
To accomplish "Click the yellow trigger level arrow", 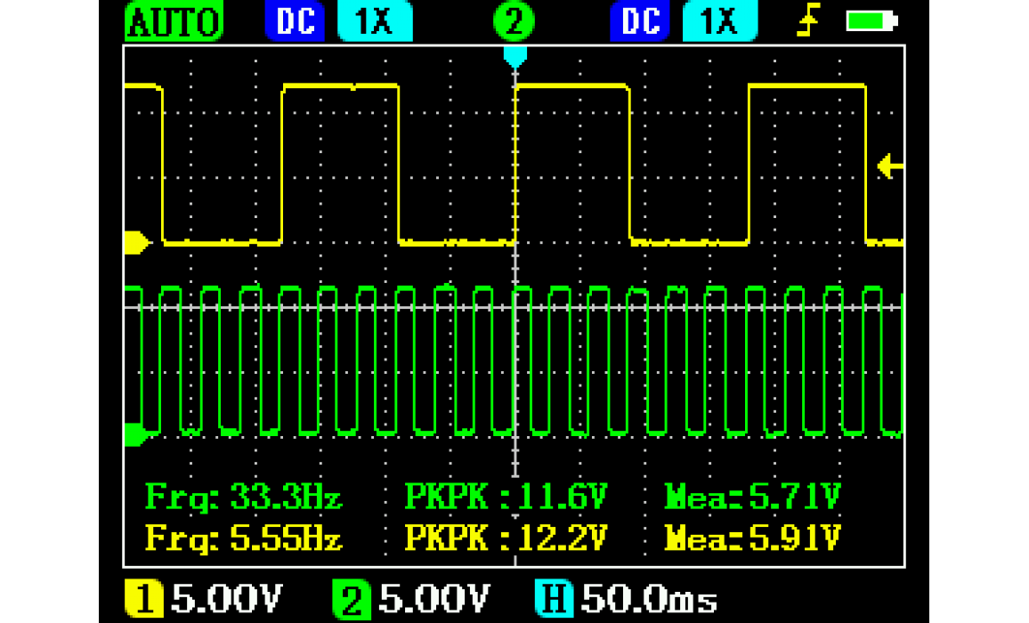I will 890,166.
